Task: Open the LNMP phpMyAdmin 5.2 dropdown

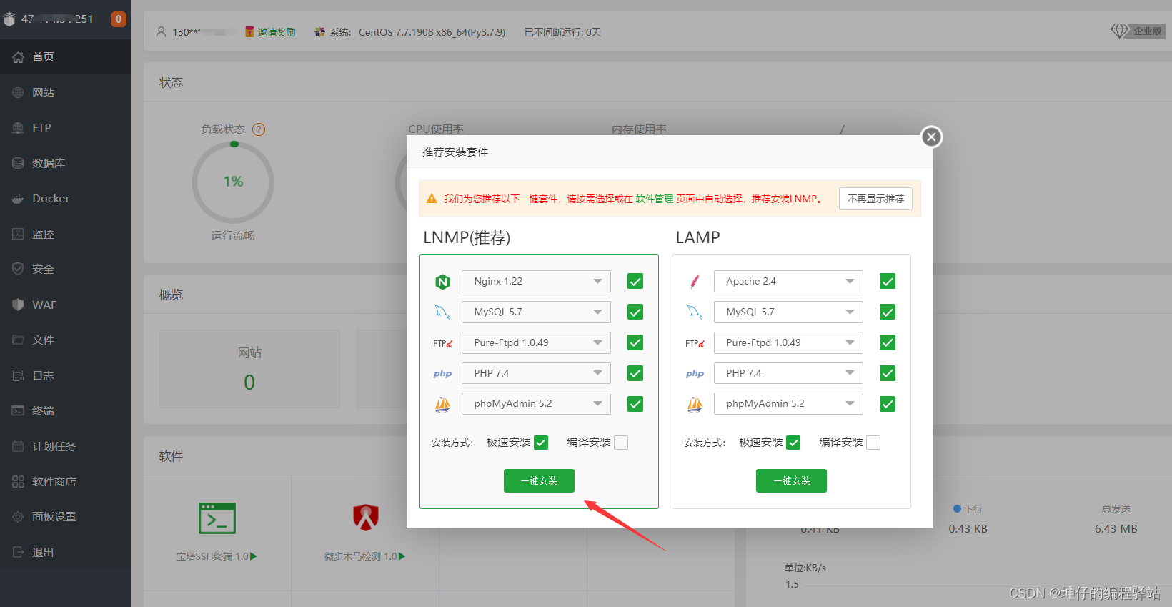Action: click(x=536, y=404)
